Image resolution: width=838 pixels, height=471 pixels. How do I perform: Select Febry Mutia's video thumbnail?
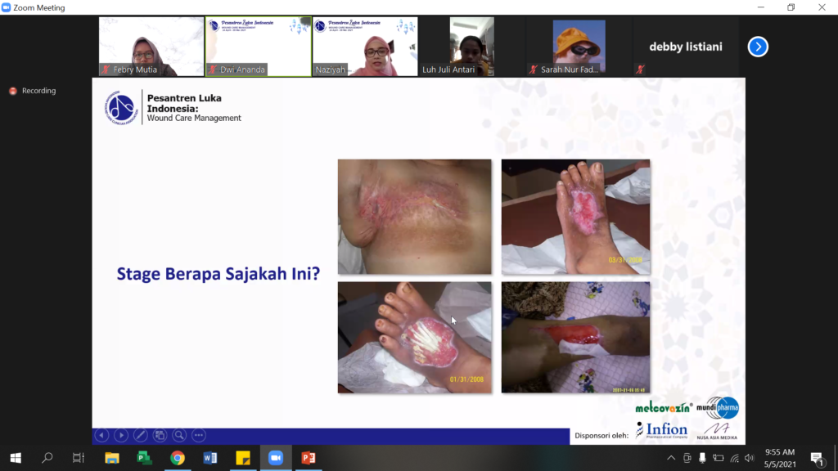(151, 47)
